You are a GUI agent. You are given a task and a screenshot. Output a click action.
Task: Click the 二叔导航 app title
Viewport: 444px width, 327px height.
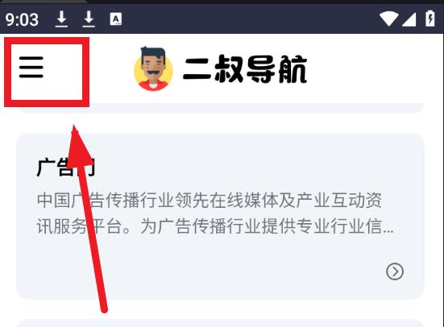coord(245,69)
